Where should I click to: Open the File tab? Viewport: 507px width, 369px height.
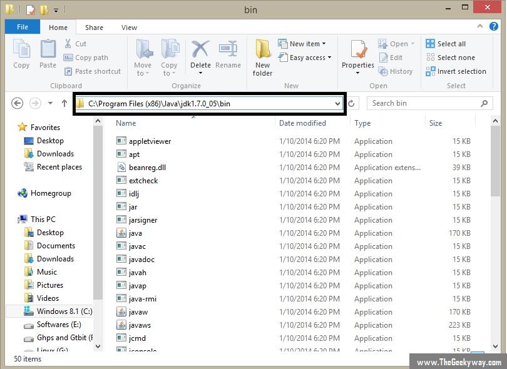(23, 27)
